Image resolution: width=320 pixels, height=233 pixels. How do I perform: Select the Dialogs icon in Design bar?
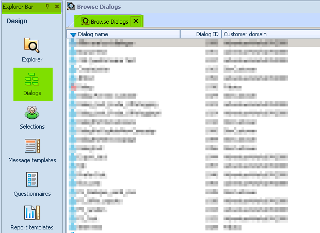[31, 79]
